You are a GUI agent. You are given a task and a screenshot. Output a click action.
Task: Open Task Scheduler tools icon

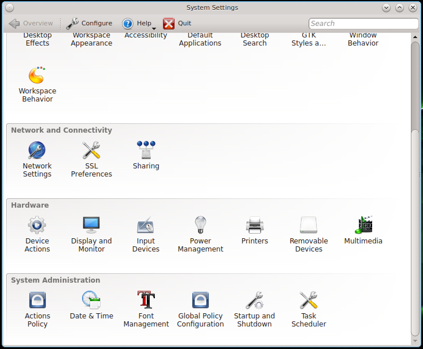(309, 300)
